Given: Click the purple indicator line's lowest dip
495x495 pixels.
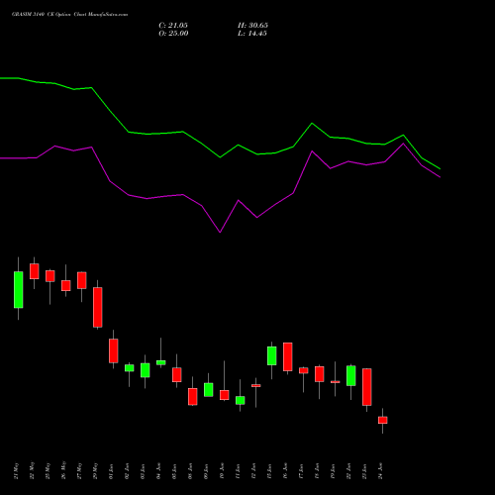Looking at the screenshot, I should tap(220, 232).
